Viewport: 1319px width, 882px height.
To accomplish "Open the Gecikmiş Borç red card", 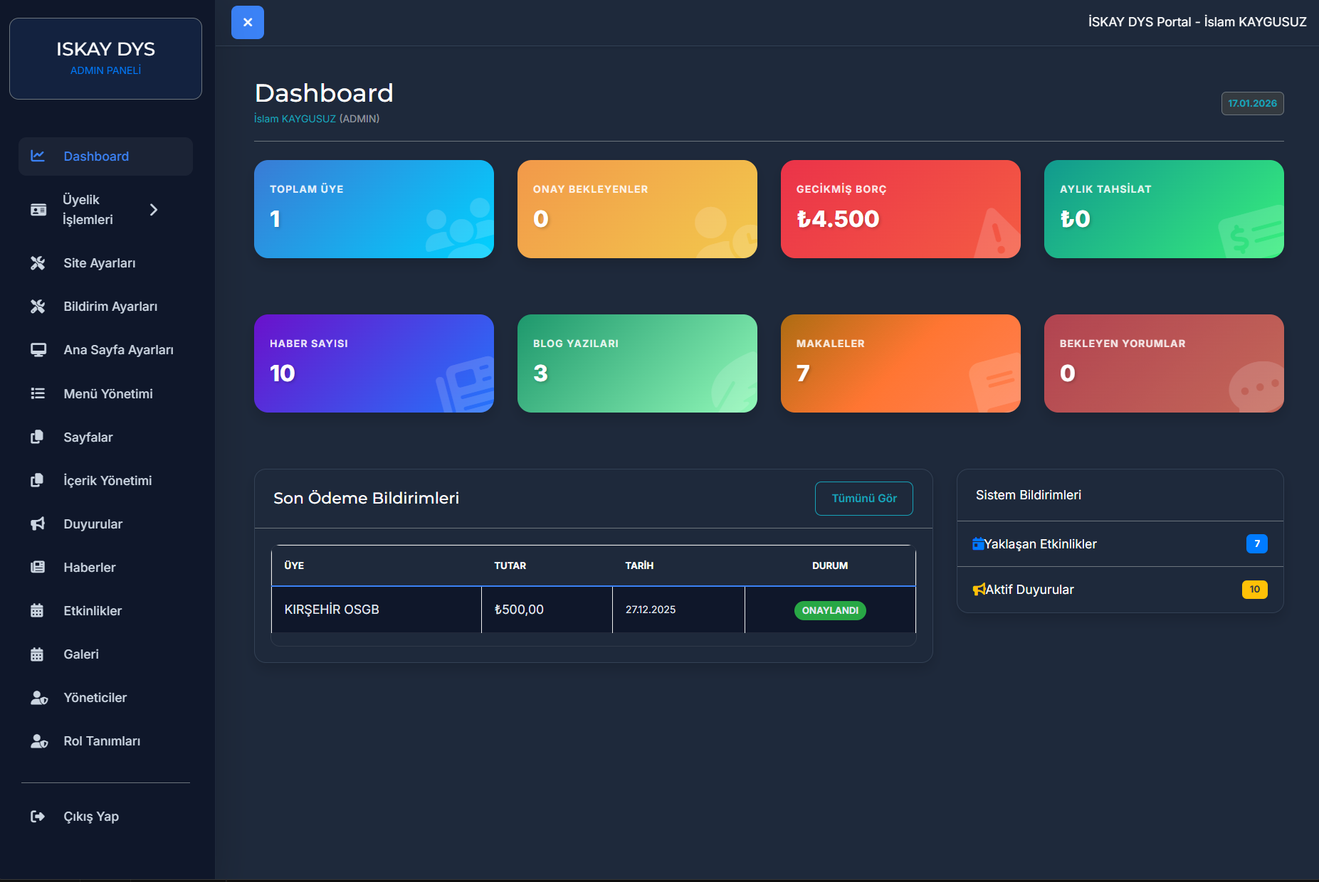I will pos(900,209).
